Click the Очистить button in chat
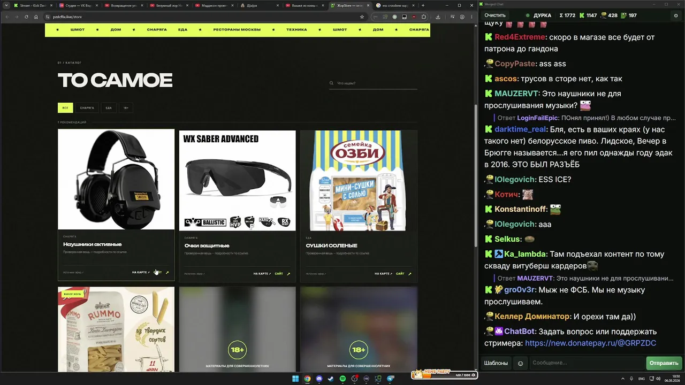The height and width of the screenshot is (385, 685). (494, 16)
